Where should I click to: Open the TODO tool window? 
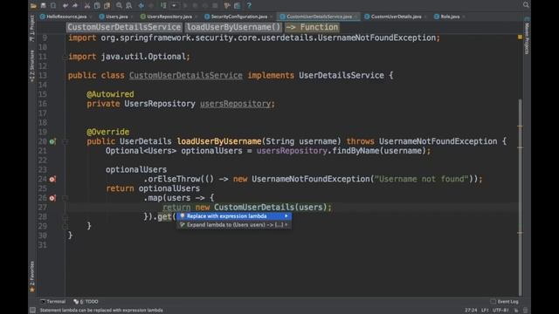click(86, 302)
